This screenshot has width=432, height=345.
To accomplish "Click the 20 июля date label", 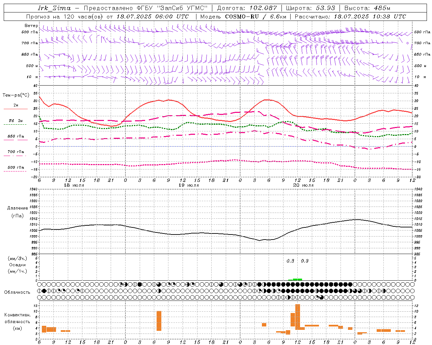I will pos(303,185).
